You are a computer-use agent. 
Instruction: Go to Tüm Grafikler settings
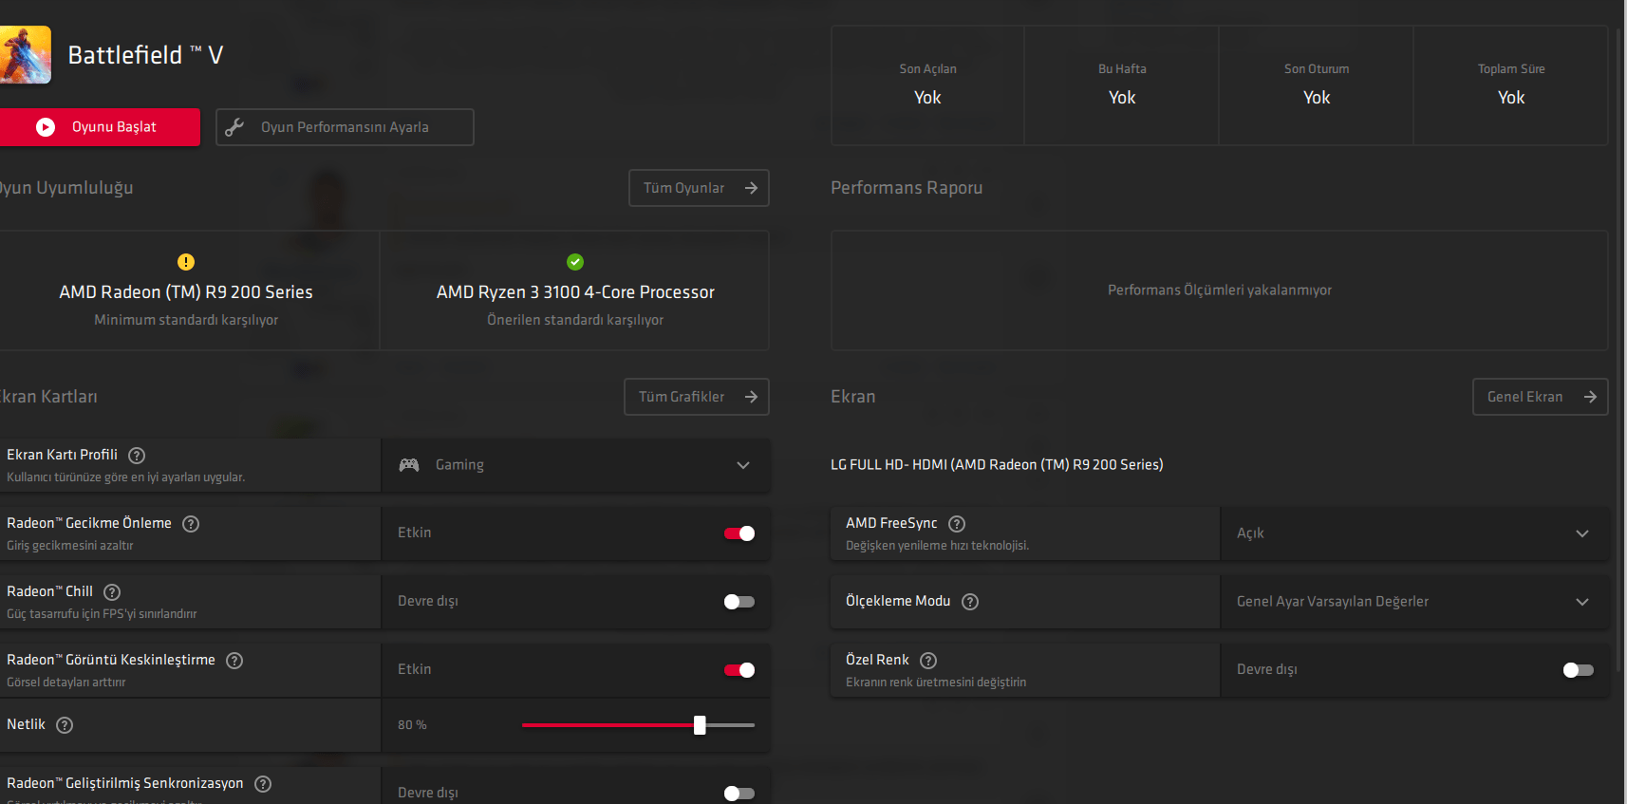click(697, 397)
